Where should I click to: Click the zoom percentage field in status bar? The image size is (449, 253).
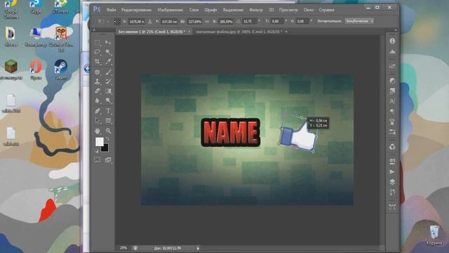123,248
